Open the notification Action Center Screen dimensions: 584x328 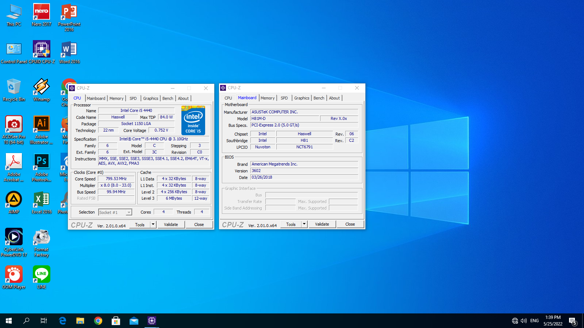point(572,321)
